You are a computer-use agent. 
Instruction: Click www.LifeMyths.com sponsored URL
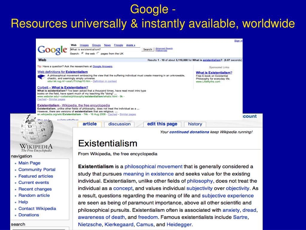point(208,81)
